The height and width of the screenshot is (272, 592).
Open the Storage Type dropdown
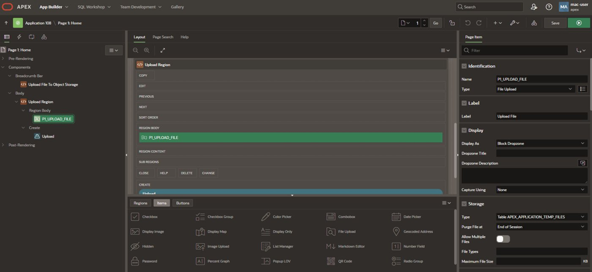pyautogui.click(x=542, y=217)
